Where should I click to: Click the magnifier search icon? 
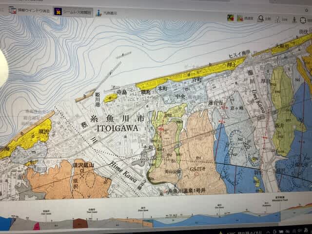[261, 19]
